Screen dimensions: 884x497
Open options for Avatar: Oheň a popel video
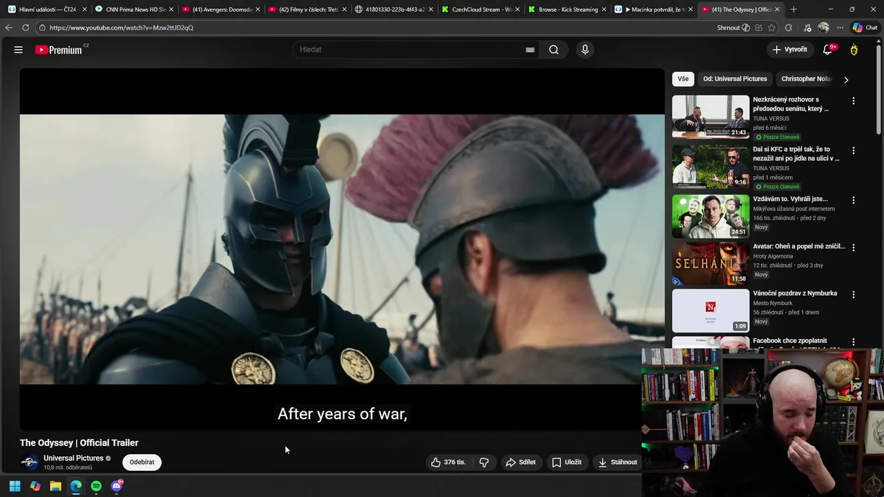click(854, 247)
